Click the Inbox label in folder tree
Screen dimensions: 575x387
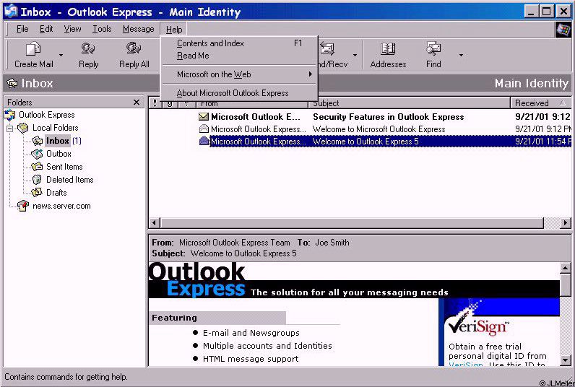58,141
